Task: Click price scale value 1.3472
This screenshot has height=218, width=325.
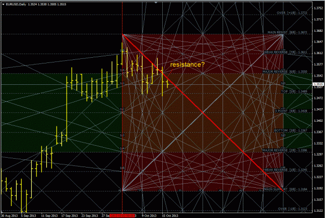Action: [318, 98]
